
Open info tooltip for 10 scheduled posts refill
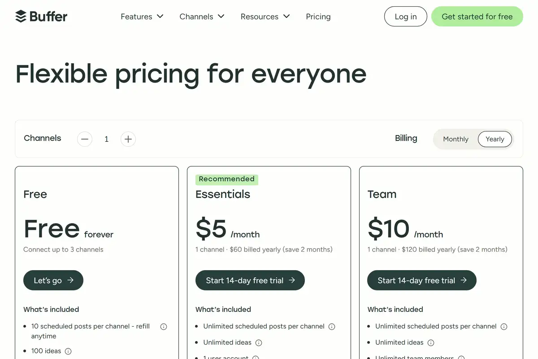164,326
